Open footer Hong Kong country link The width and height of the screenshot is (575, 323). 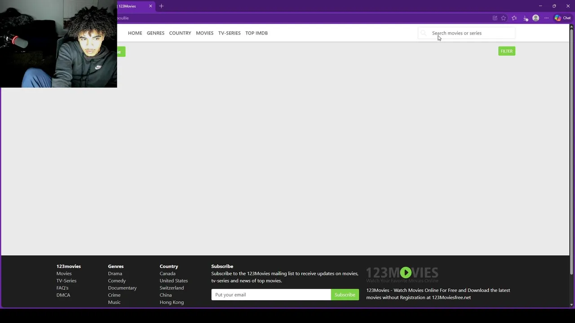172,302
